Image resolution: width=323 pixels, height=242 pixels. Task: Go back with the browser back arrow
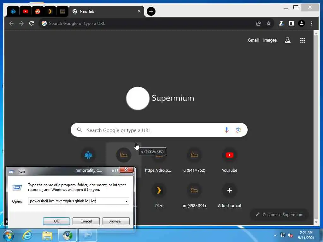(x=11, y=23)
